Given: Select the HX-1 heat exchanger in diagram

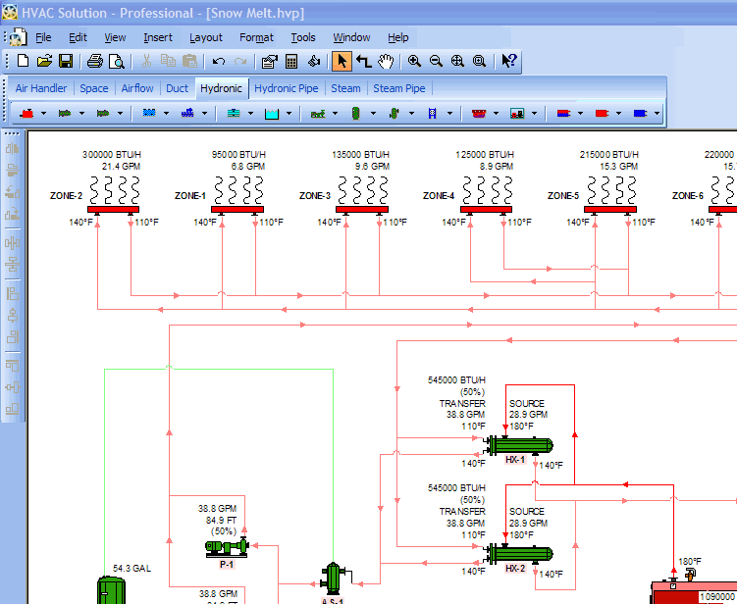Looking at the screenshot, I should tap(519, 445).
